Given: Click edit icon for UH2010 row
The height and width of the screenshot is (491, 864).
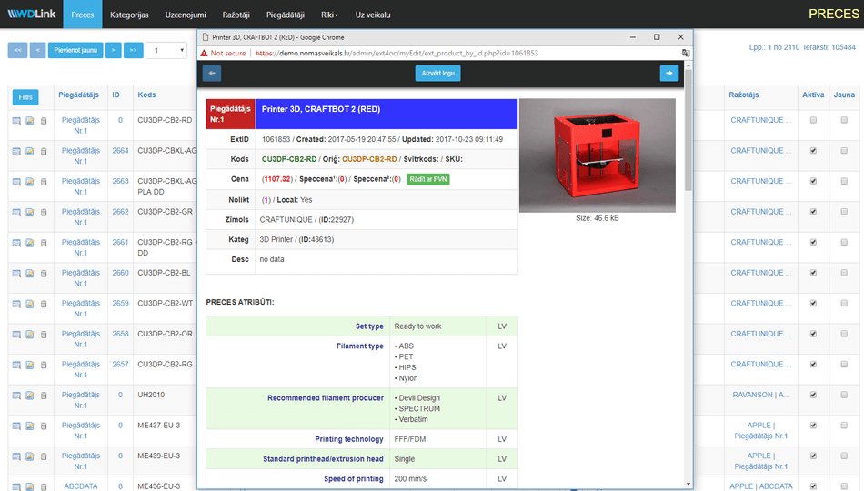Looking at the screenshot, I should [29, 396].
